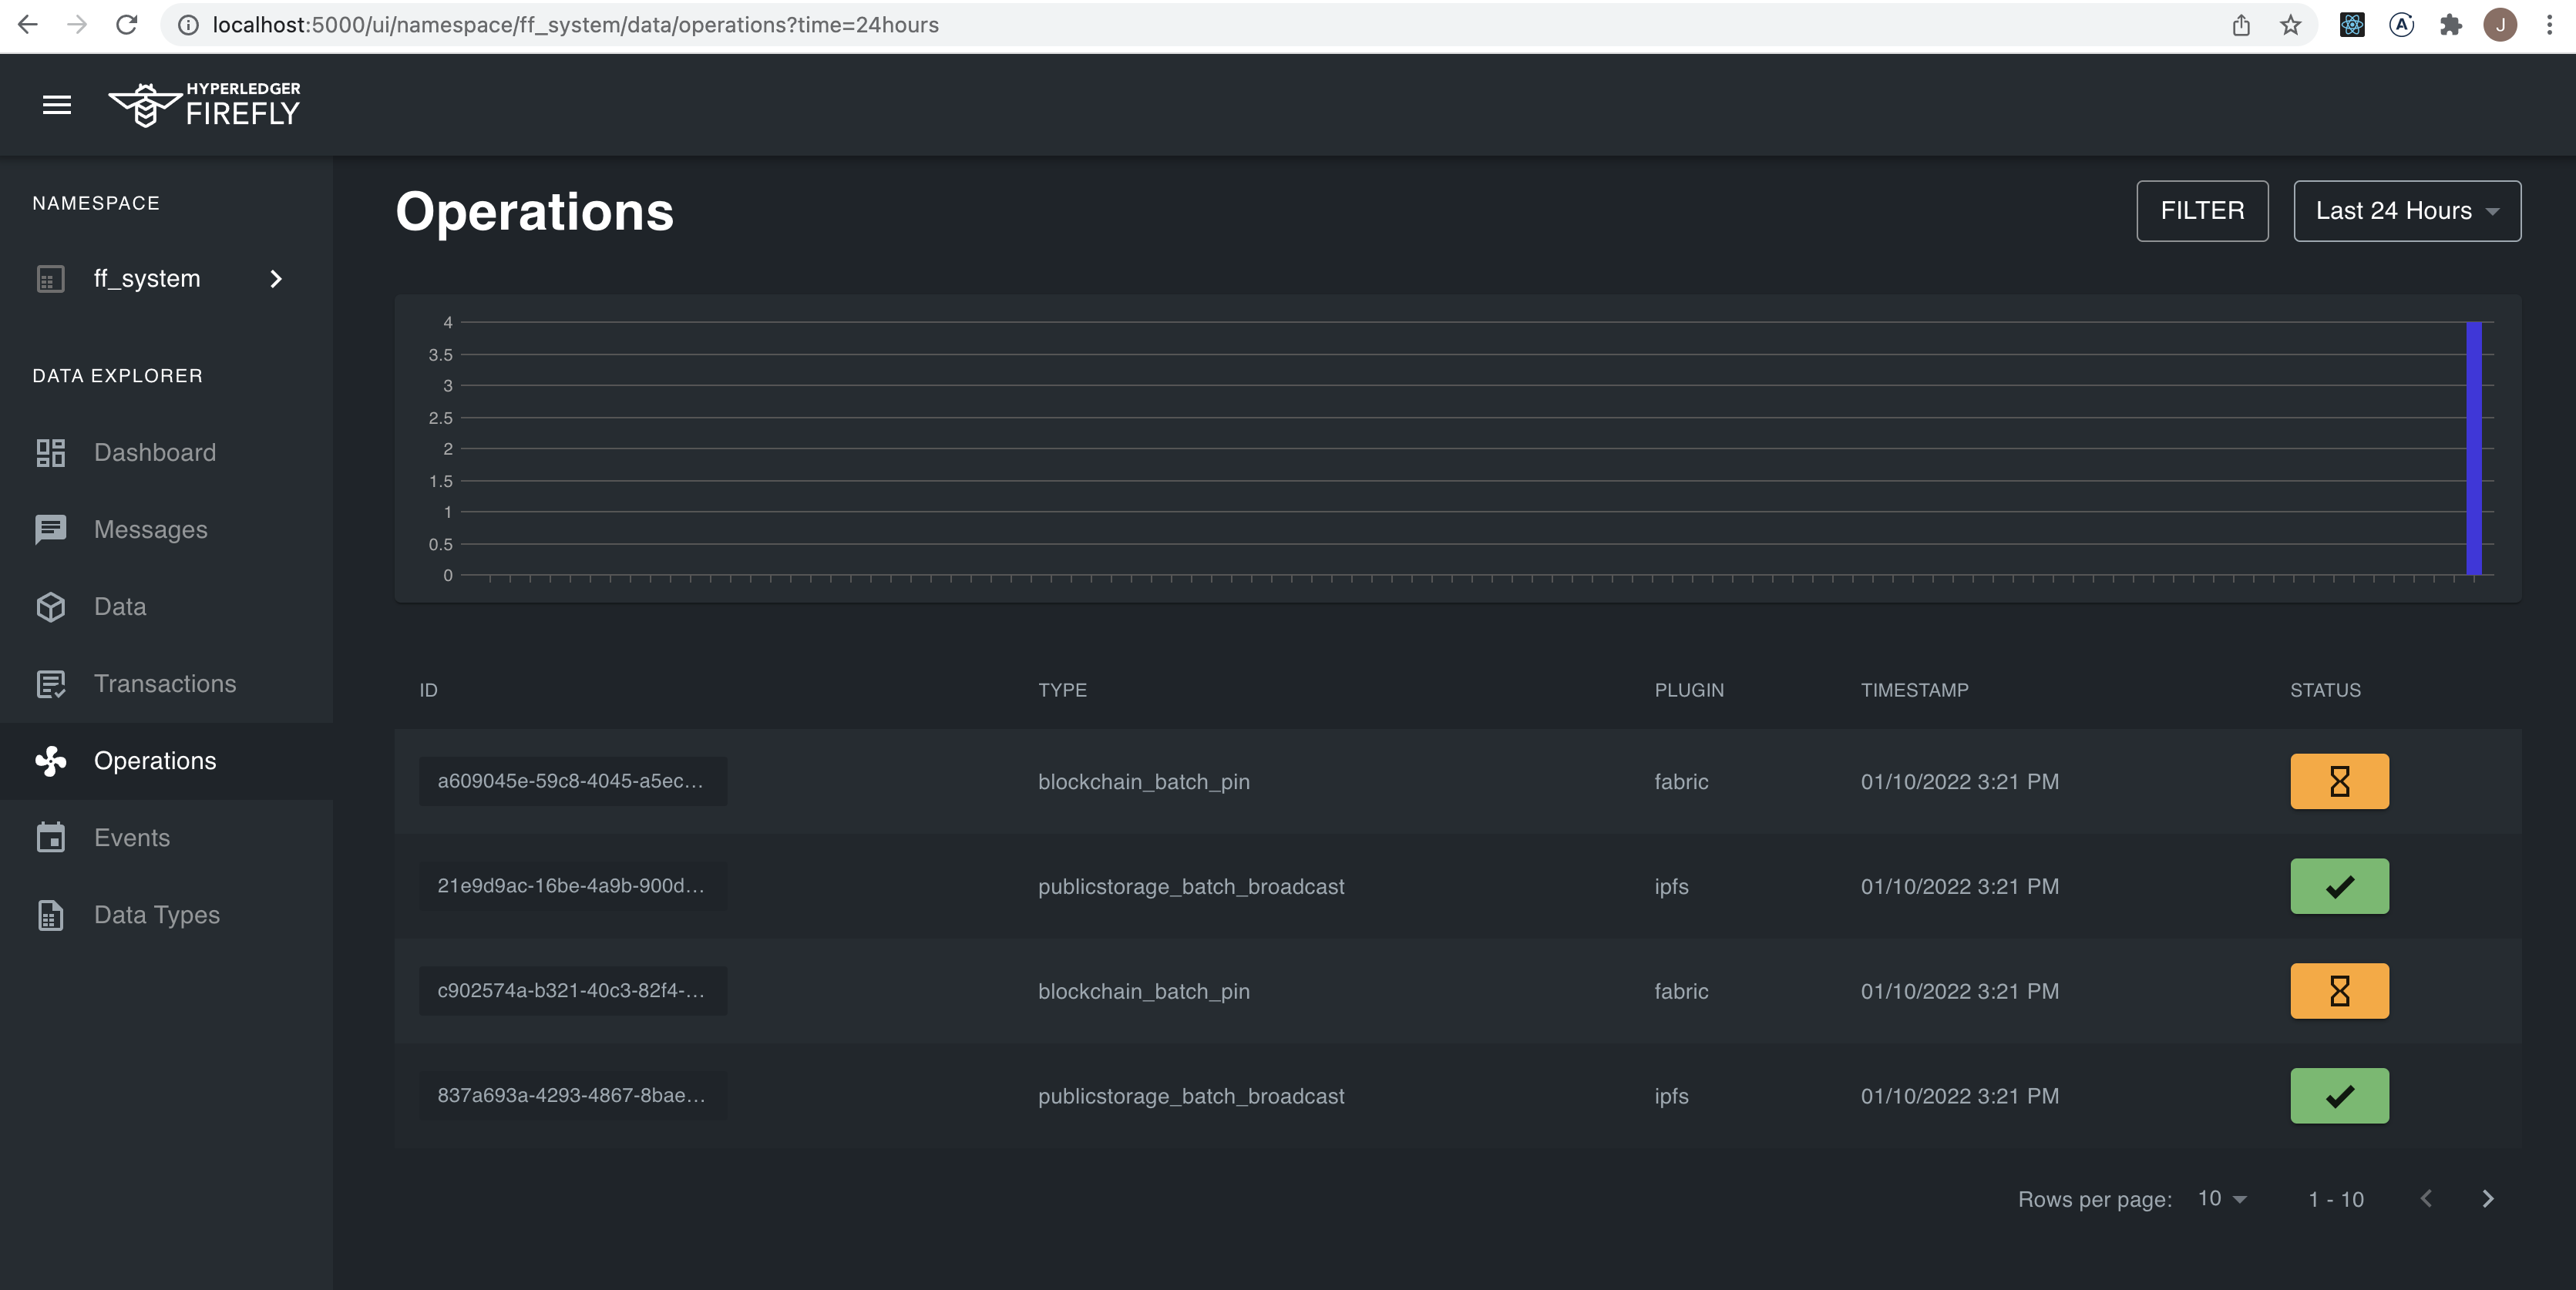Click the Messages chat icon
This screenshot has width=2576, height=1290.
coord(50,530)
